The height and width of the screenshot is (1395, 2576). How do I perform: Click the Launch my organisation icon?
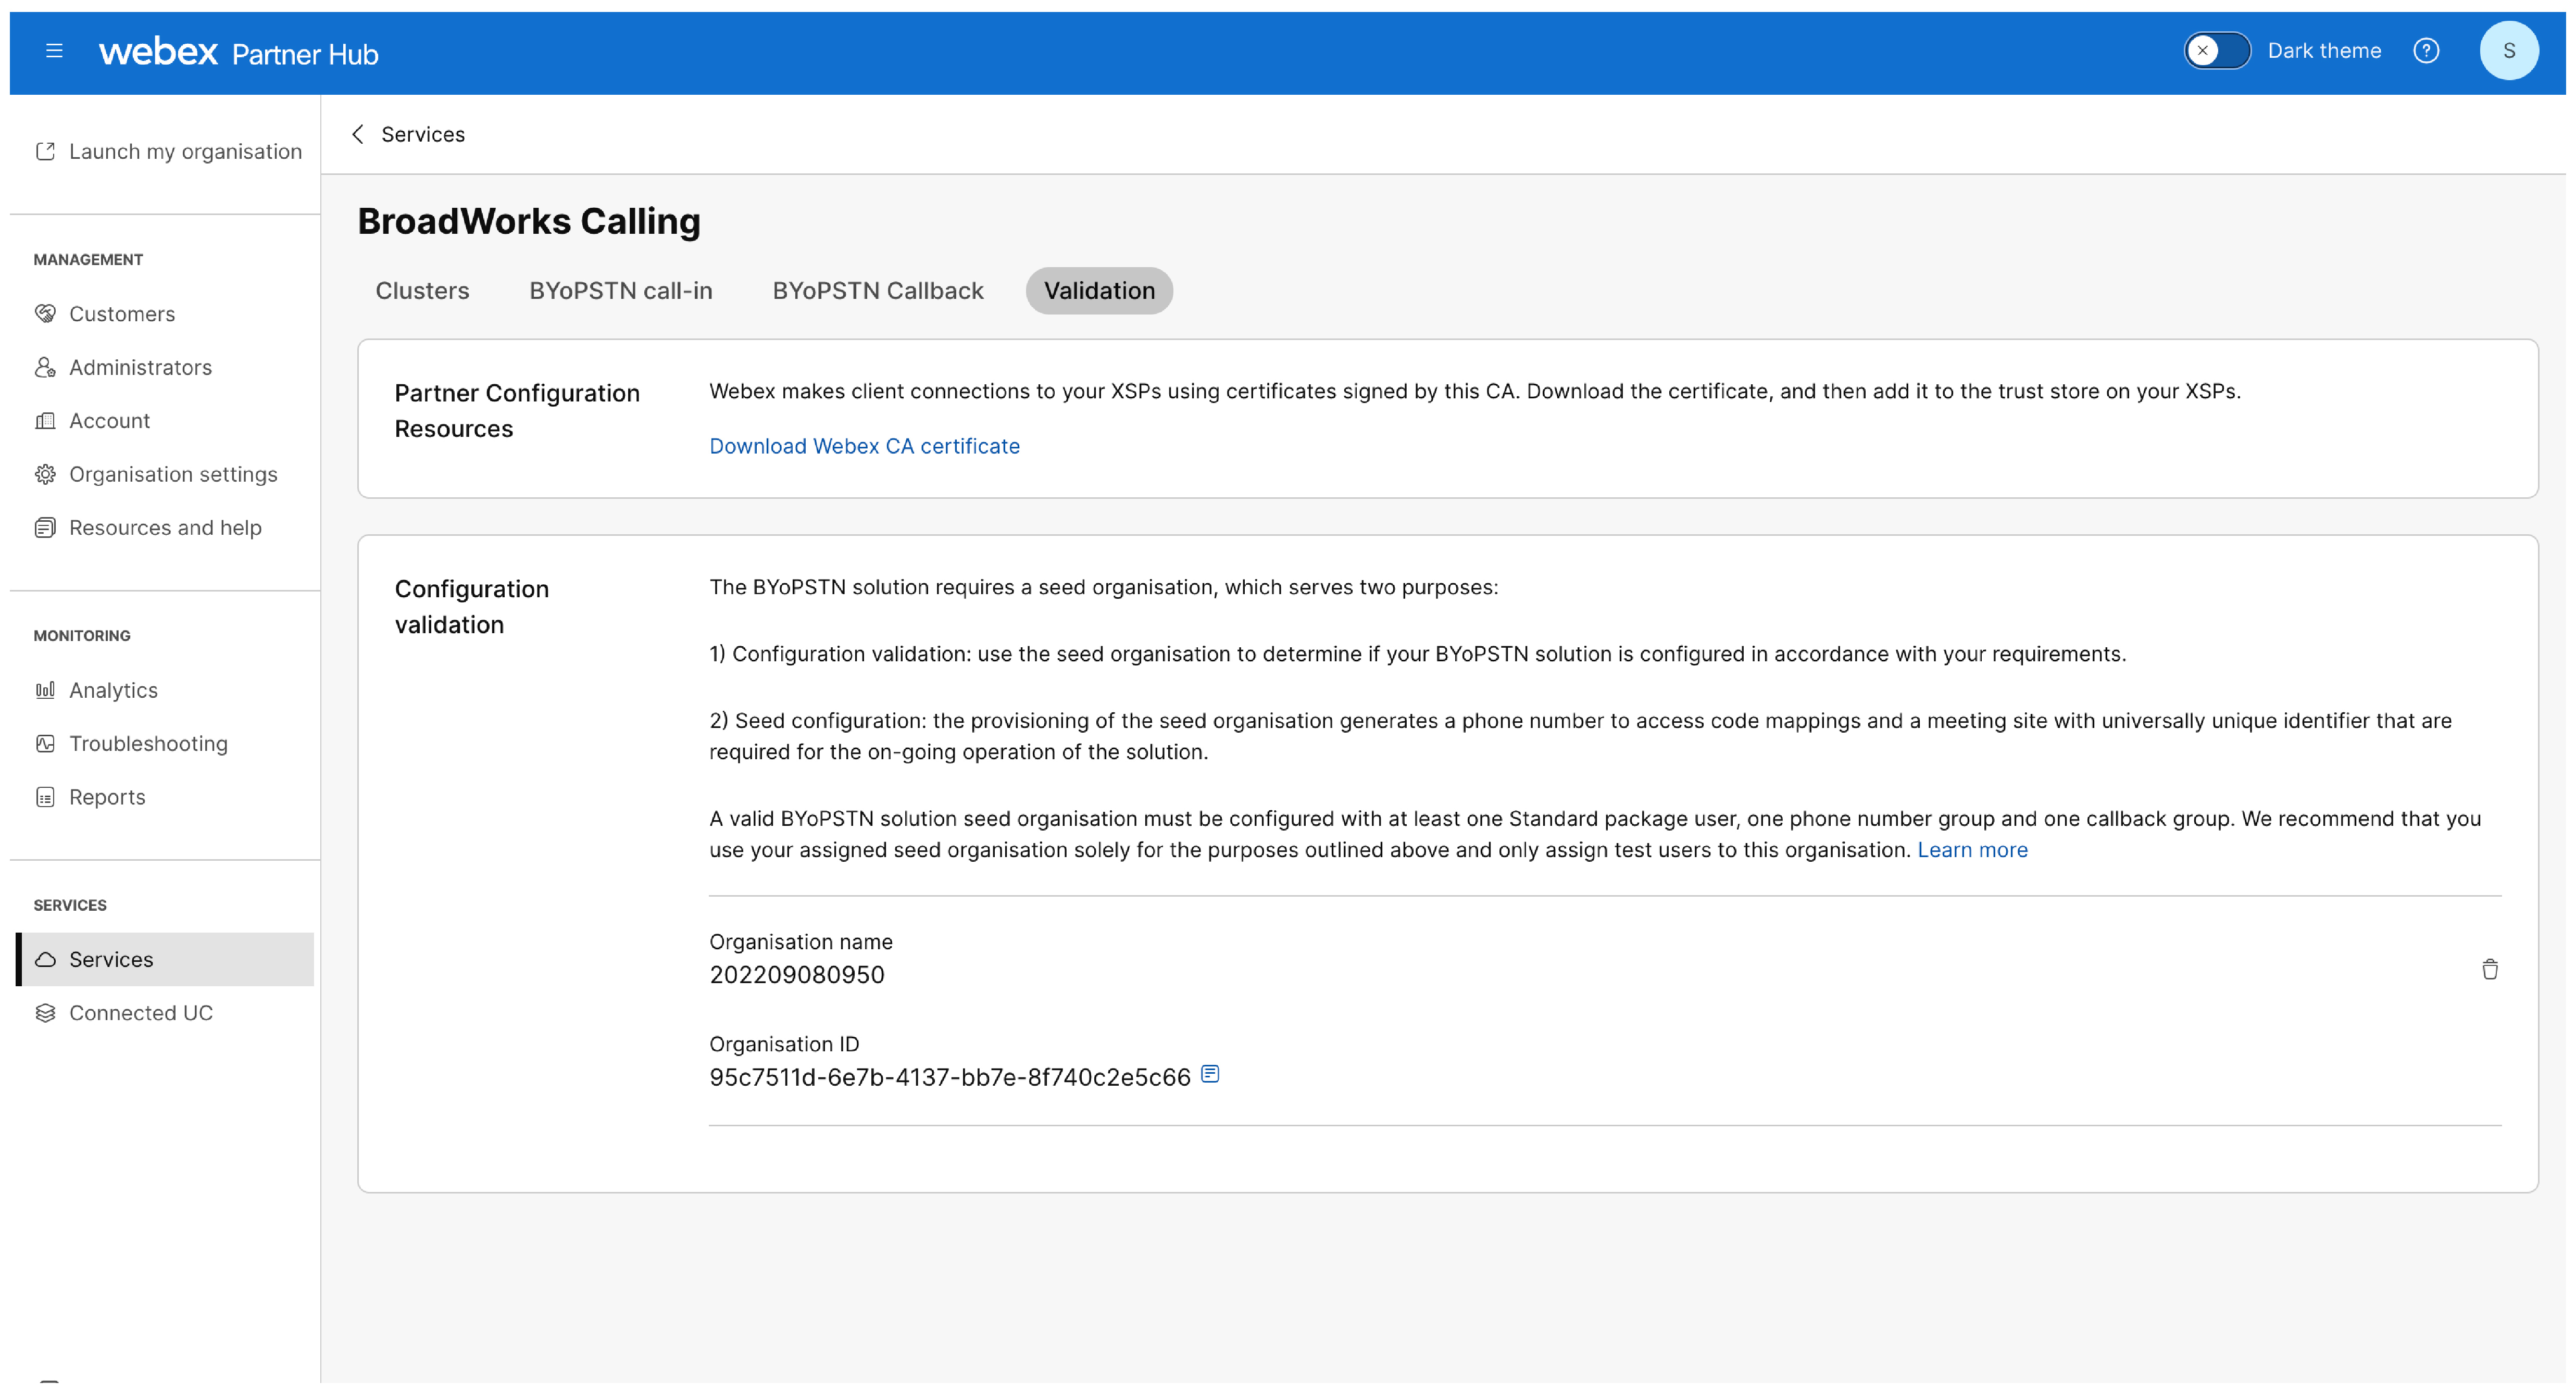tap(45, 151)
